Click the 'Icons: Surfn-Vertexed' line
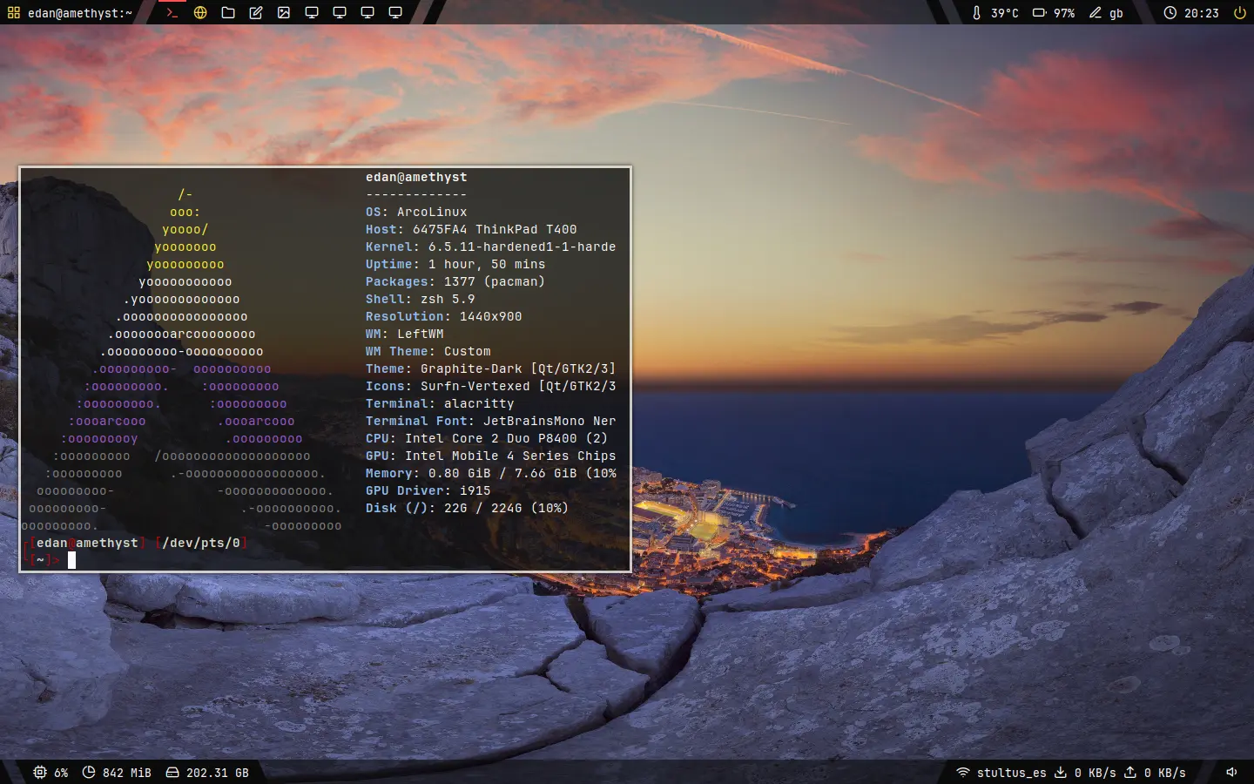 (x=491, y=386)
